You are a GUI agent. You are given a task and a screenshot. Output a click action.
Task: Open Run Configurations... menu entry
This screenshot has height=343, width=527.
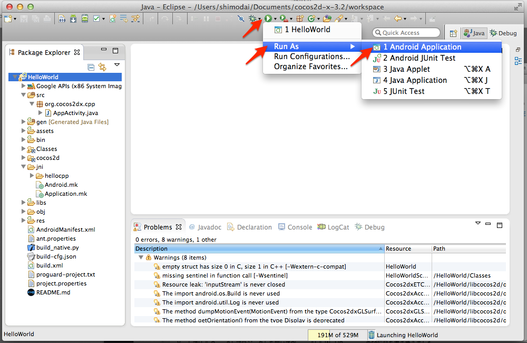[312, 56]
